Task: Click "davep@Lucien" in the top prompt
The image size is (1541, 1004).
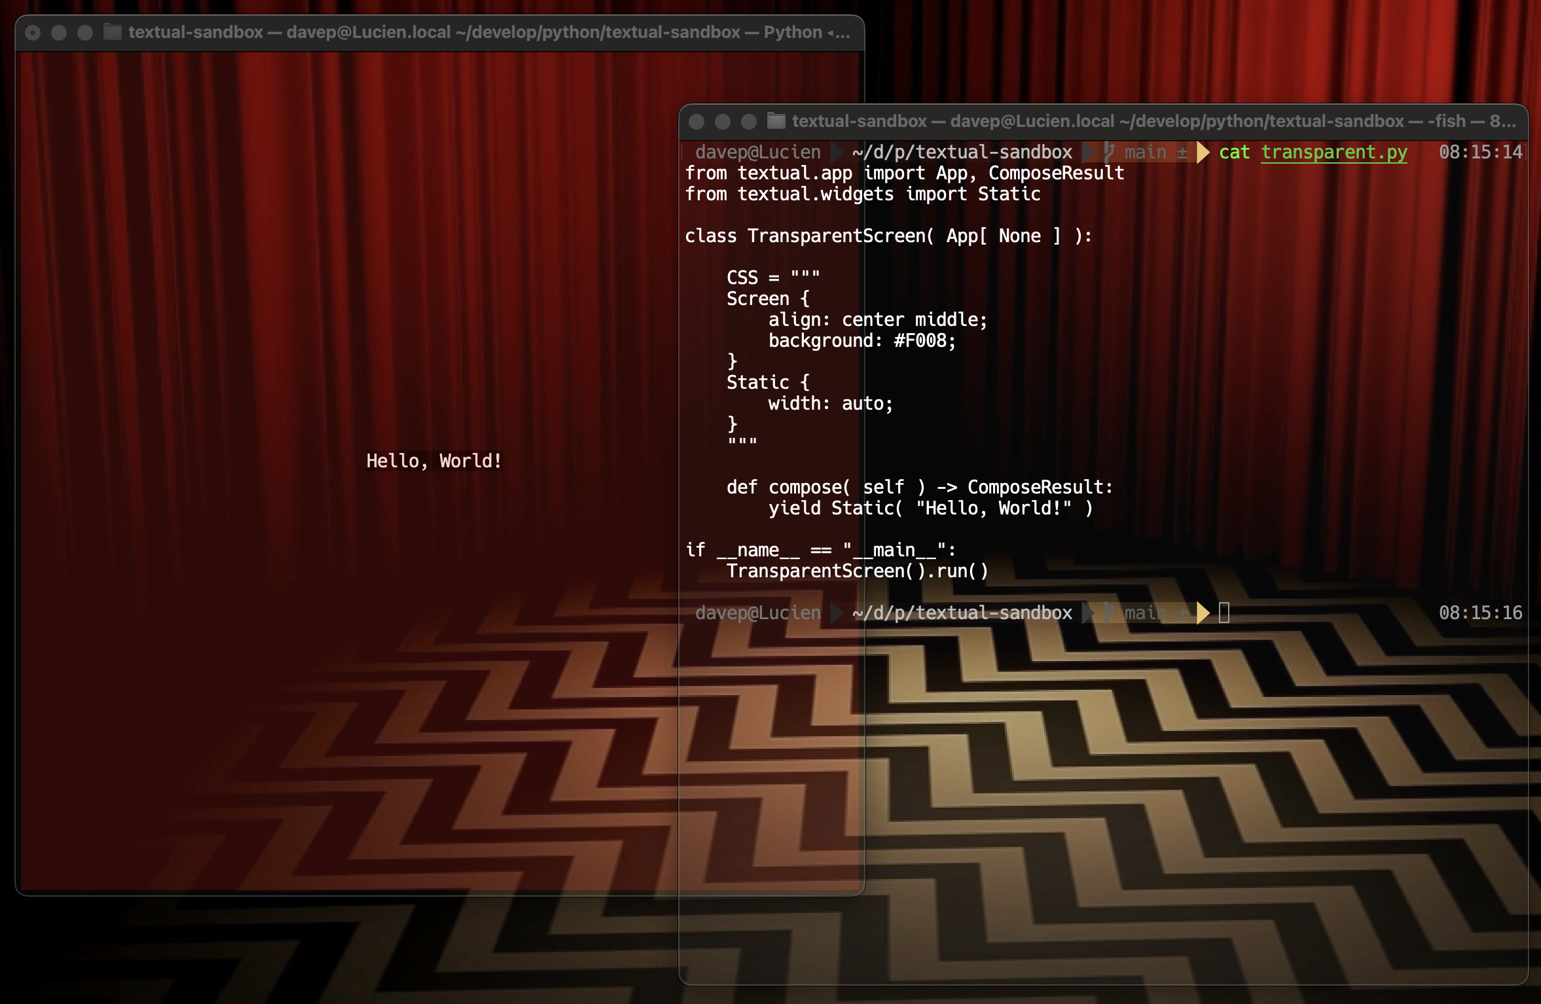Action: pyautogui.click(x=757, y=152)
